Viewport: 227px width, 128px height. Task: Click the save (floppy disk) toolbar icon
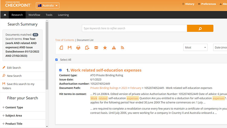70,48
